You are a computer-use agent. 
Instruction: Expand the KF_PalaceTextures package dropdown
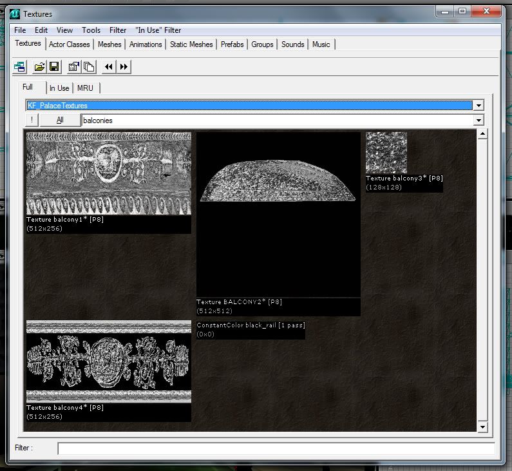click(478, 106)
